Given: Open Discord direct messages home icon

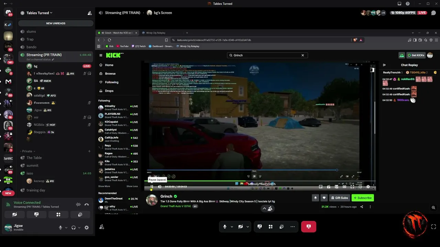Looking at the screenshot, I should (x=8, y=12).
